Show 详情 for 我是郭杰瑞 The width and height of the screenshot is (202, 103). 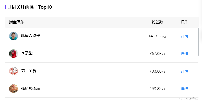tap(184, 89)
